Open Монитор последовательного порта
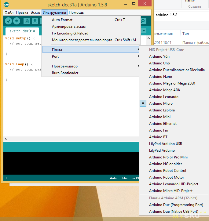The image size is (209, 221). [x=90, y=40]
